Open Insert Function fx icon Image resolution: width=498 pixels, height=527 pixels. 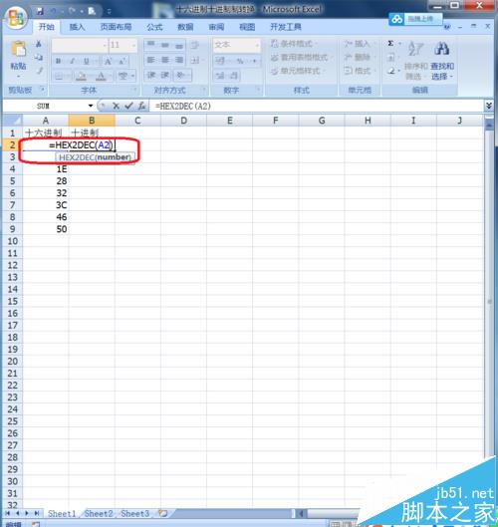pos(141,107)
